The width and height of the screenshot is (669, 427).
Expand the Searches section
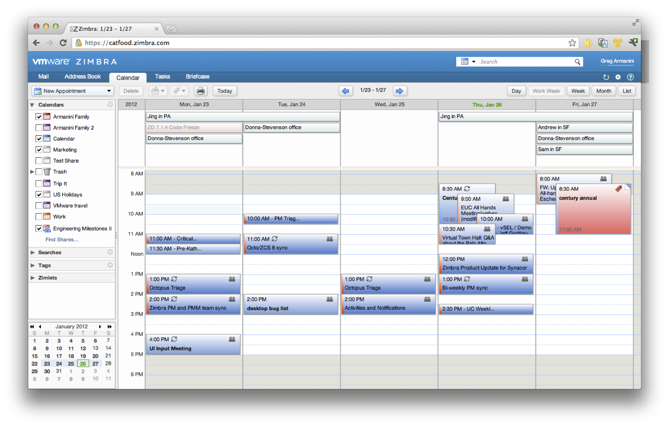tap(32, 252)
